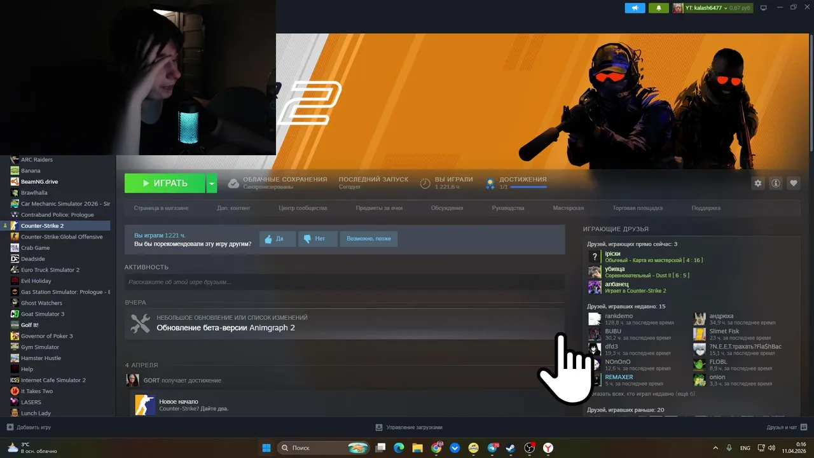Open OBS Studio from the taskbar
Viewport: 814px width, 458px height.
click(x=529, y=448)
